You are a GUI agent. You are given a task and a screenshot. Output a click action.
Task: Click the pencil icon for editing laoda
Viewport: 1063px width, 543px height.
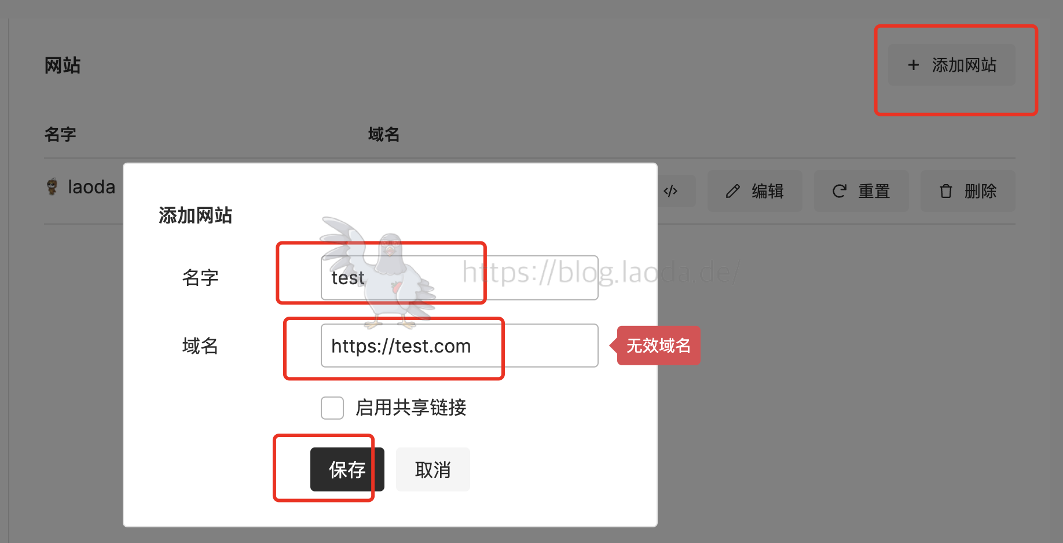732,191
